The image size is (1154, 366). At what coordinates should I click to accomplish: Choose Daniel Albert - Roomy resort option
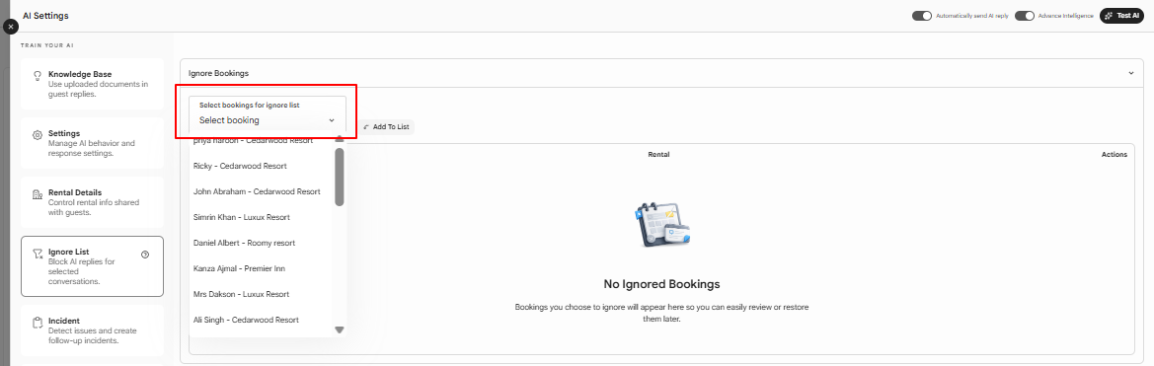coord(262,243)
